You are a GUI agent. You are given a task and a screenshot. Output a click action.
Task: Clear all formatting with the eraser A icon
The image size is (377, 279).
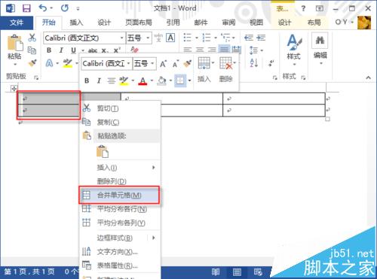tap(134, 50)
